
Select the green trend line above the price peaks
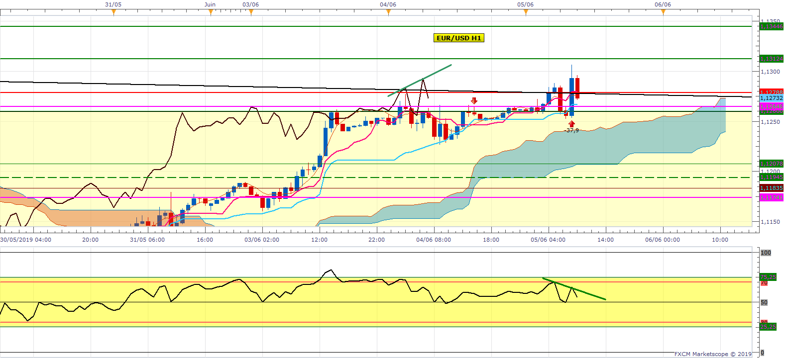420,80
